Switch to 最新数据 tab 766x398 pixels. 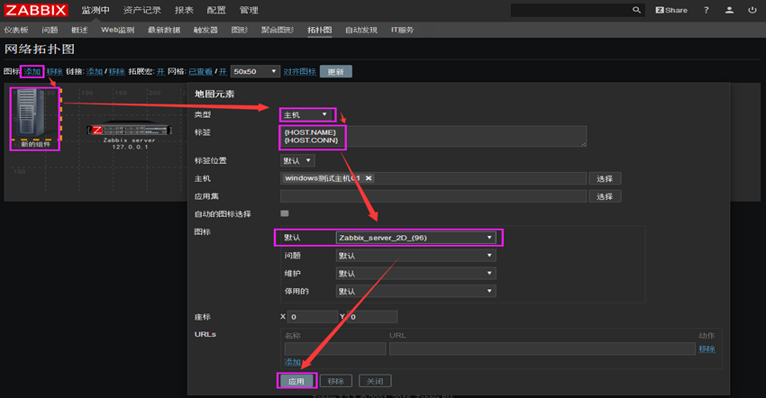[x=164, y=30]
